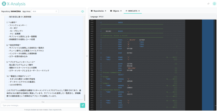
Task: Click ZHISTO on line 469
Action: [130, 94]
